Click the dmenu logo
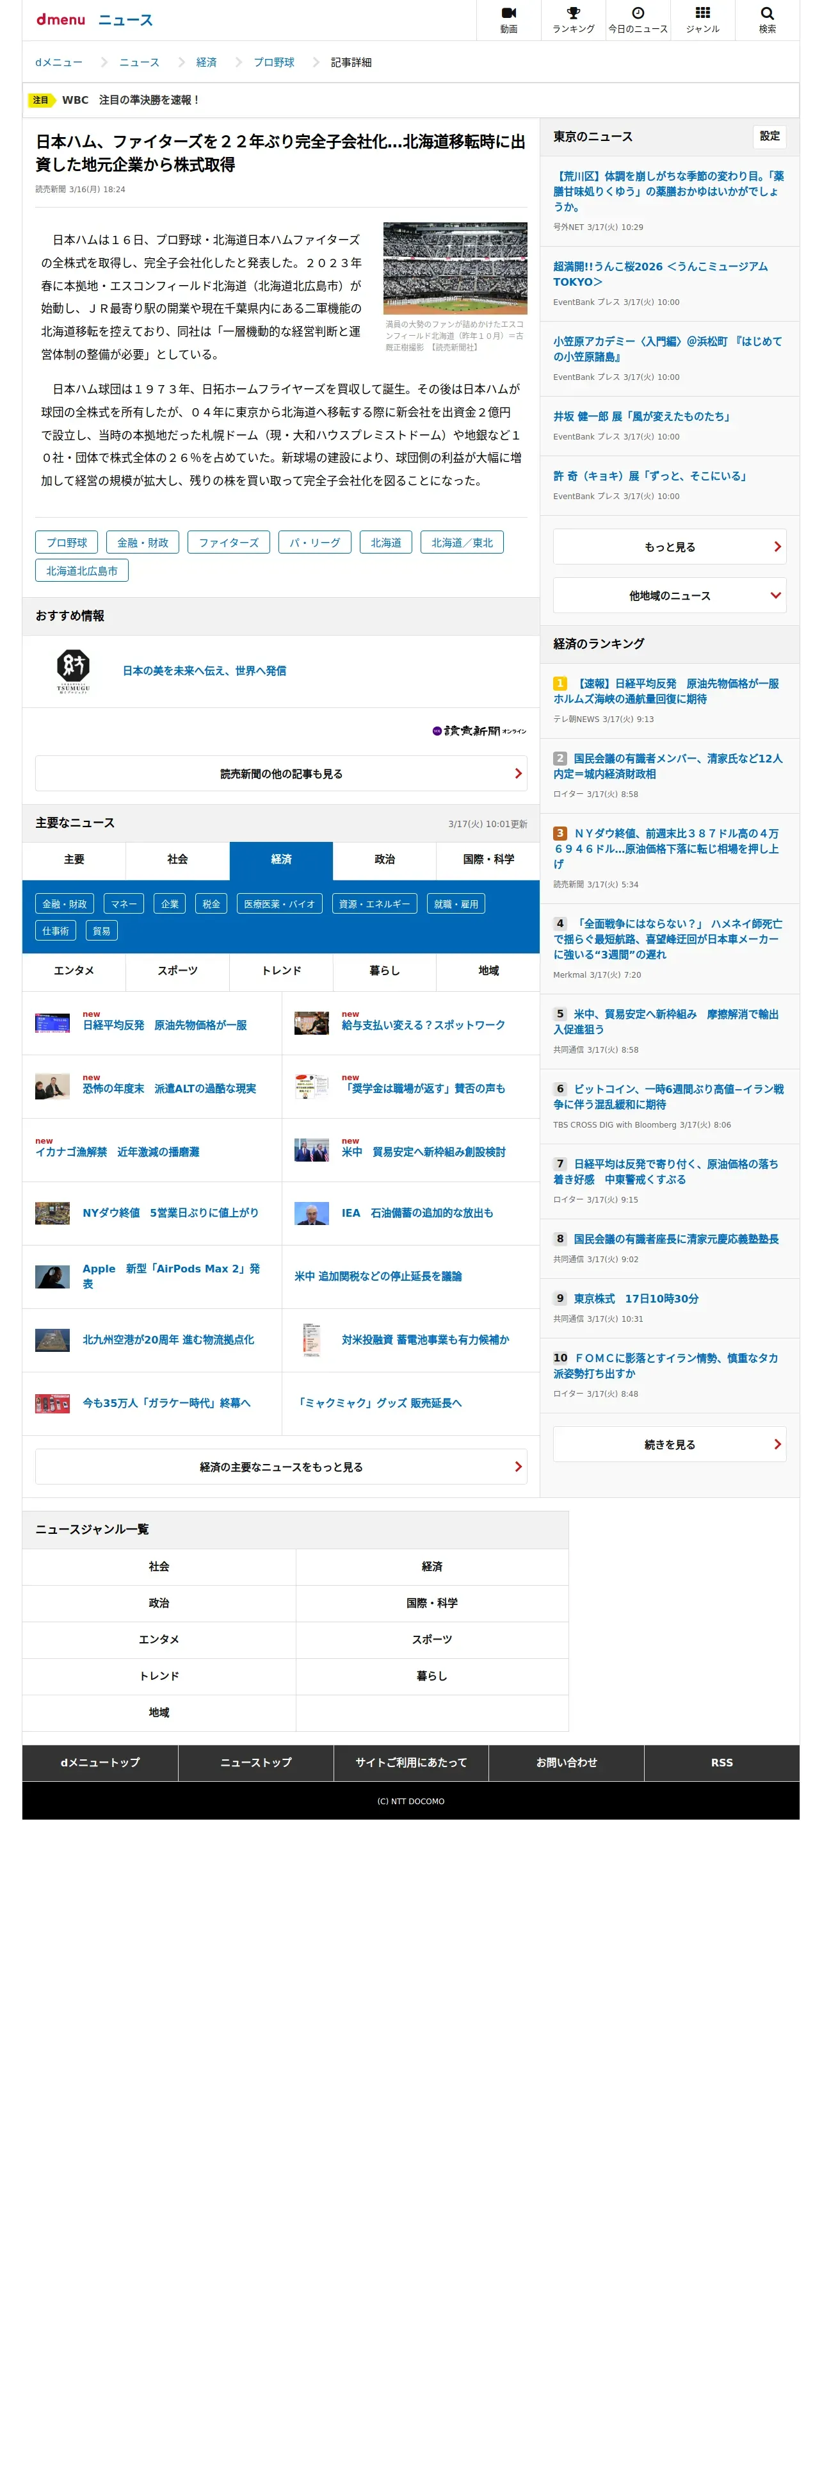 [x=60, y=19]
